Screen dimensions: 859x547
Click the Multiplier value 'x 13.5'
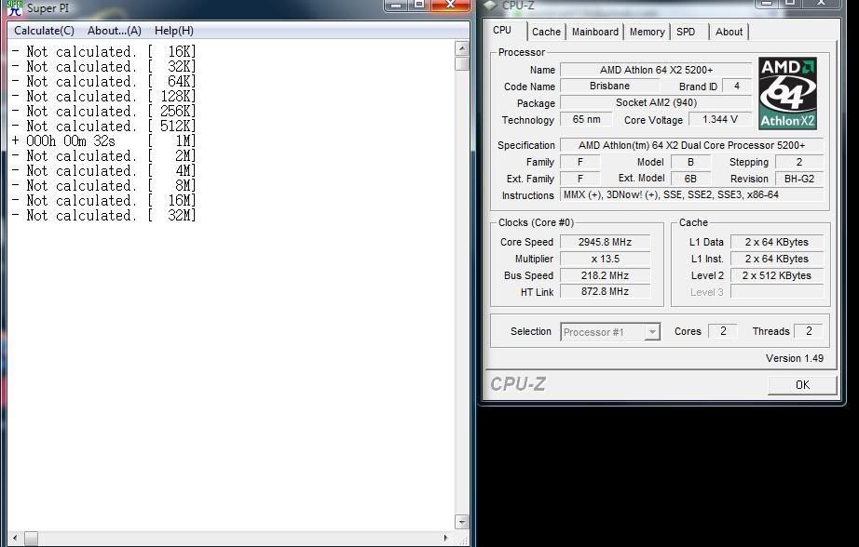coord(605,259)
